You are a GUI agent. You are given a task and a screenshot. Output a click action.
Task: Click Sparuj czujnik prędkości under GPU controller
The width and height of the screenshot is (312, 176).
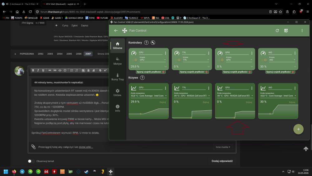pyautogui.click(x=237, y=72)
